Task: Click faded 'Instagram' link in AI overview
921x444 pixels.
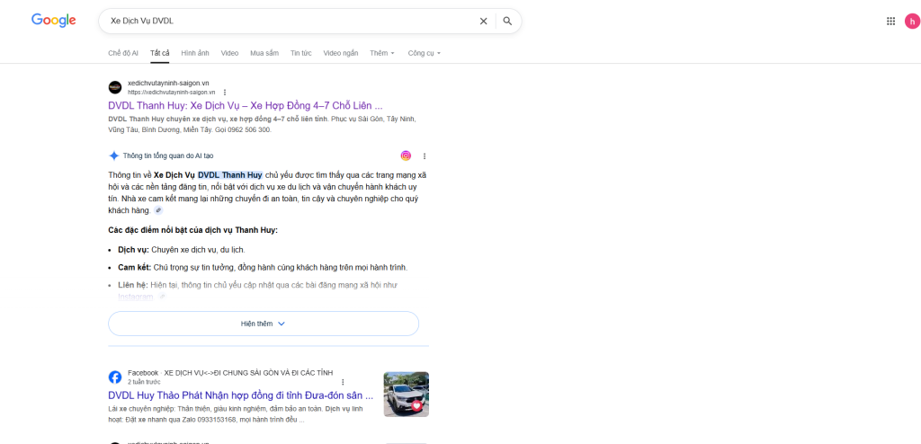Action: [x=136, y=297]
